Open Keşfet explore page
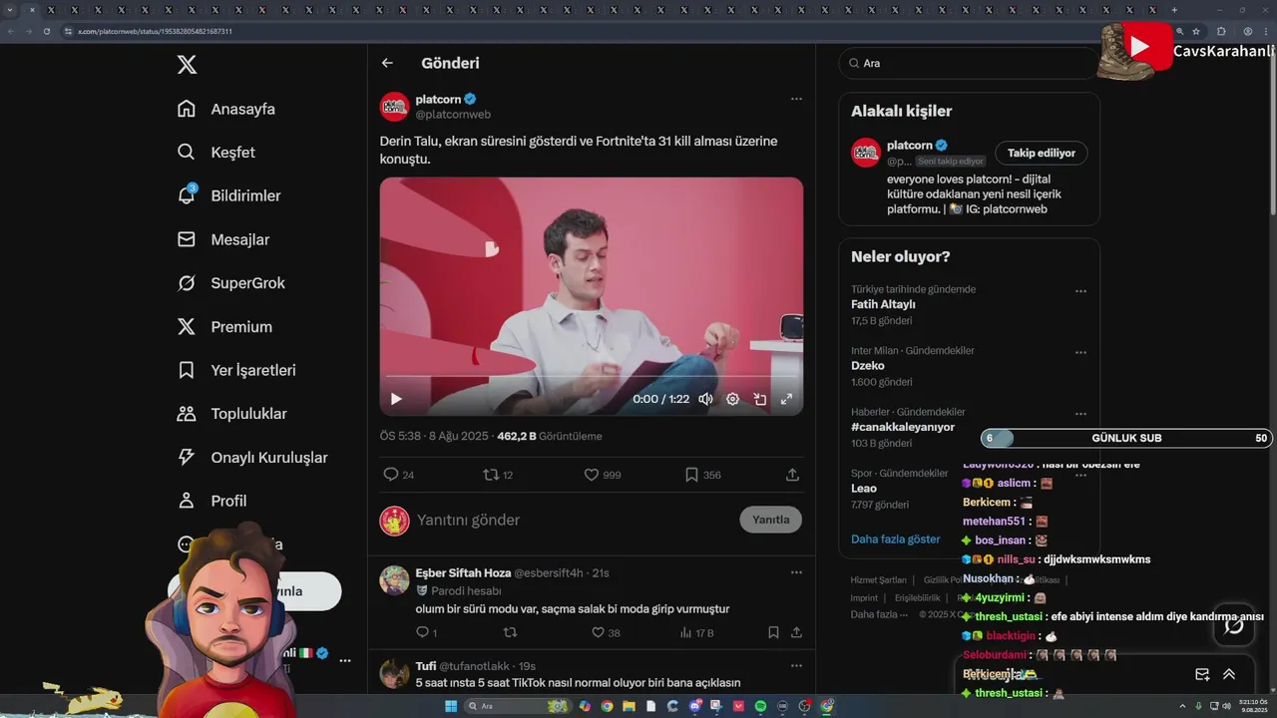Screen dimensions: 1277x718 pos(215,153)
